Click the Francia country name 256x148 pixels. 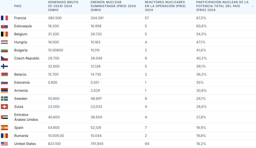(20, 18)
